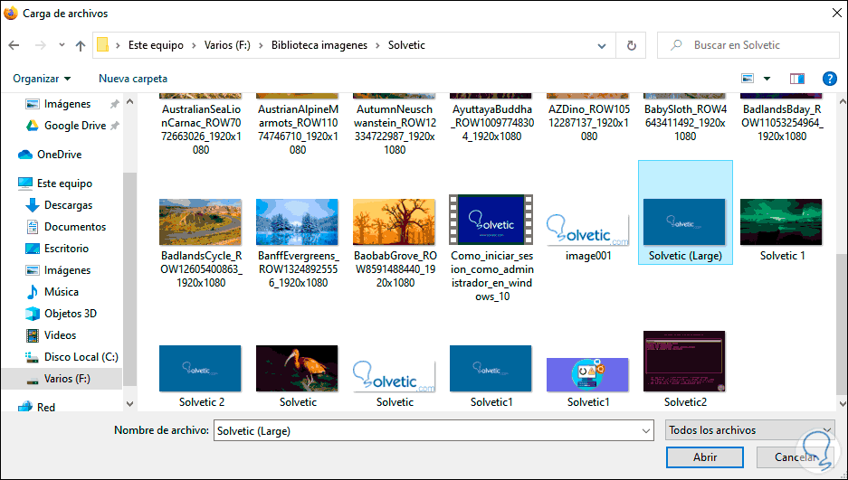Open Todos los archivos file type dropdown
This screenshot has width=848, height=480.
point(749,430)
